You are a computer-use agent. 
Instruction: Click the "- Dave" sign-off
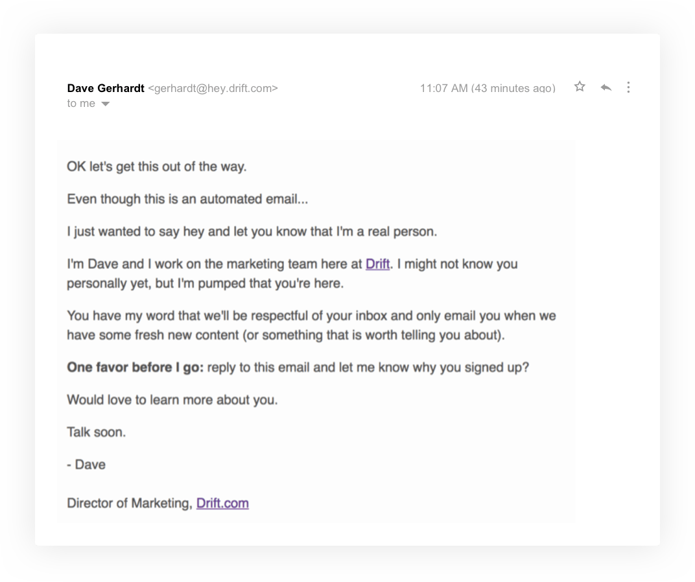coord(86,465)
